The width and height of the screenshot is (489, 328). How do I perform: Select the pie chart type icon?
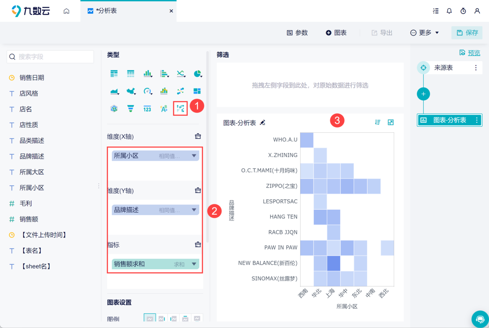[x=198, y=74]
